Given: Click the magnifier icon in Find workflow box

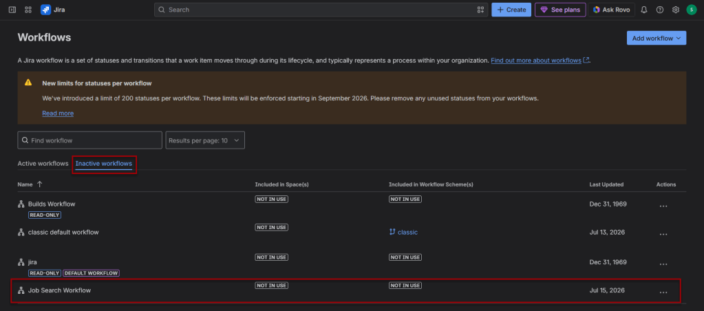Looking at the screenshot, I should click(25, 140).
